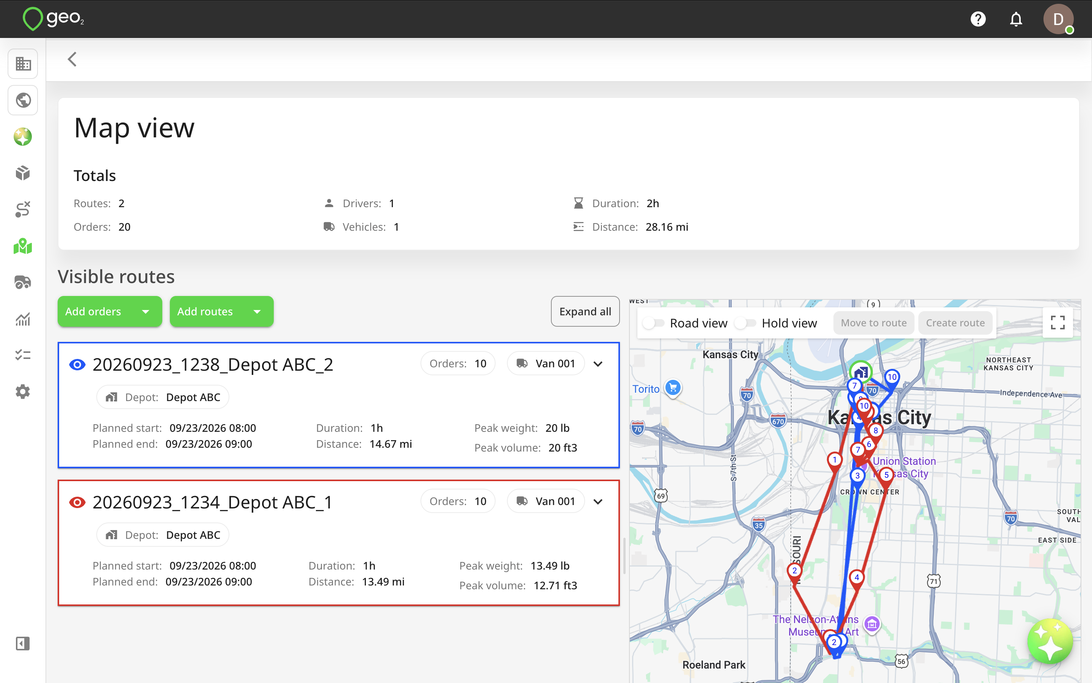Image resolution: width=1092 pixels, height=683 pixels.
Task: Open the vehicles truck sidebar icon
Action: point(23,282)
